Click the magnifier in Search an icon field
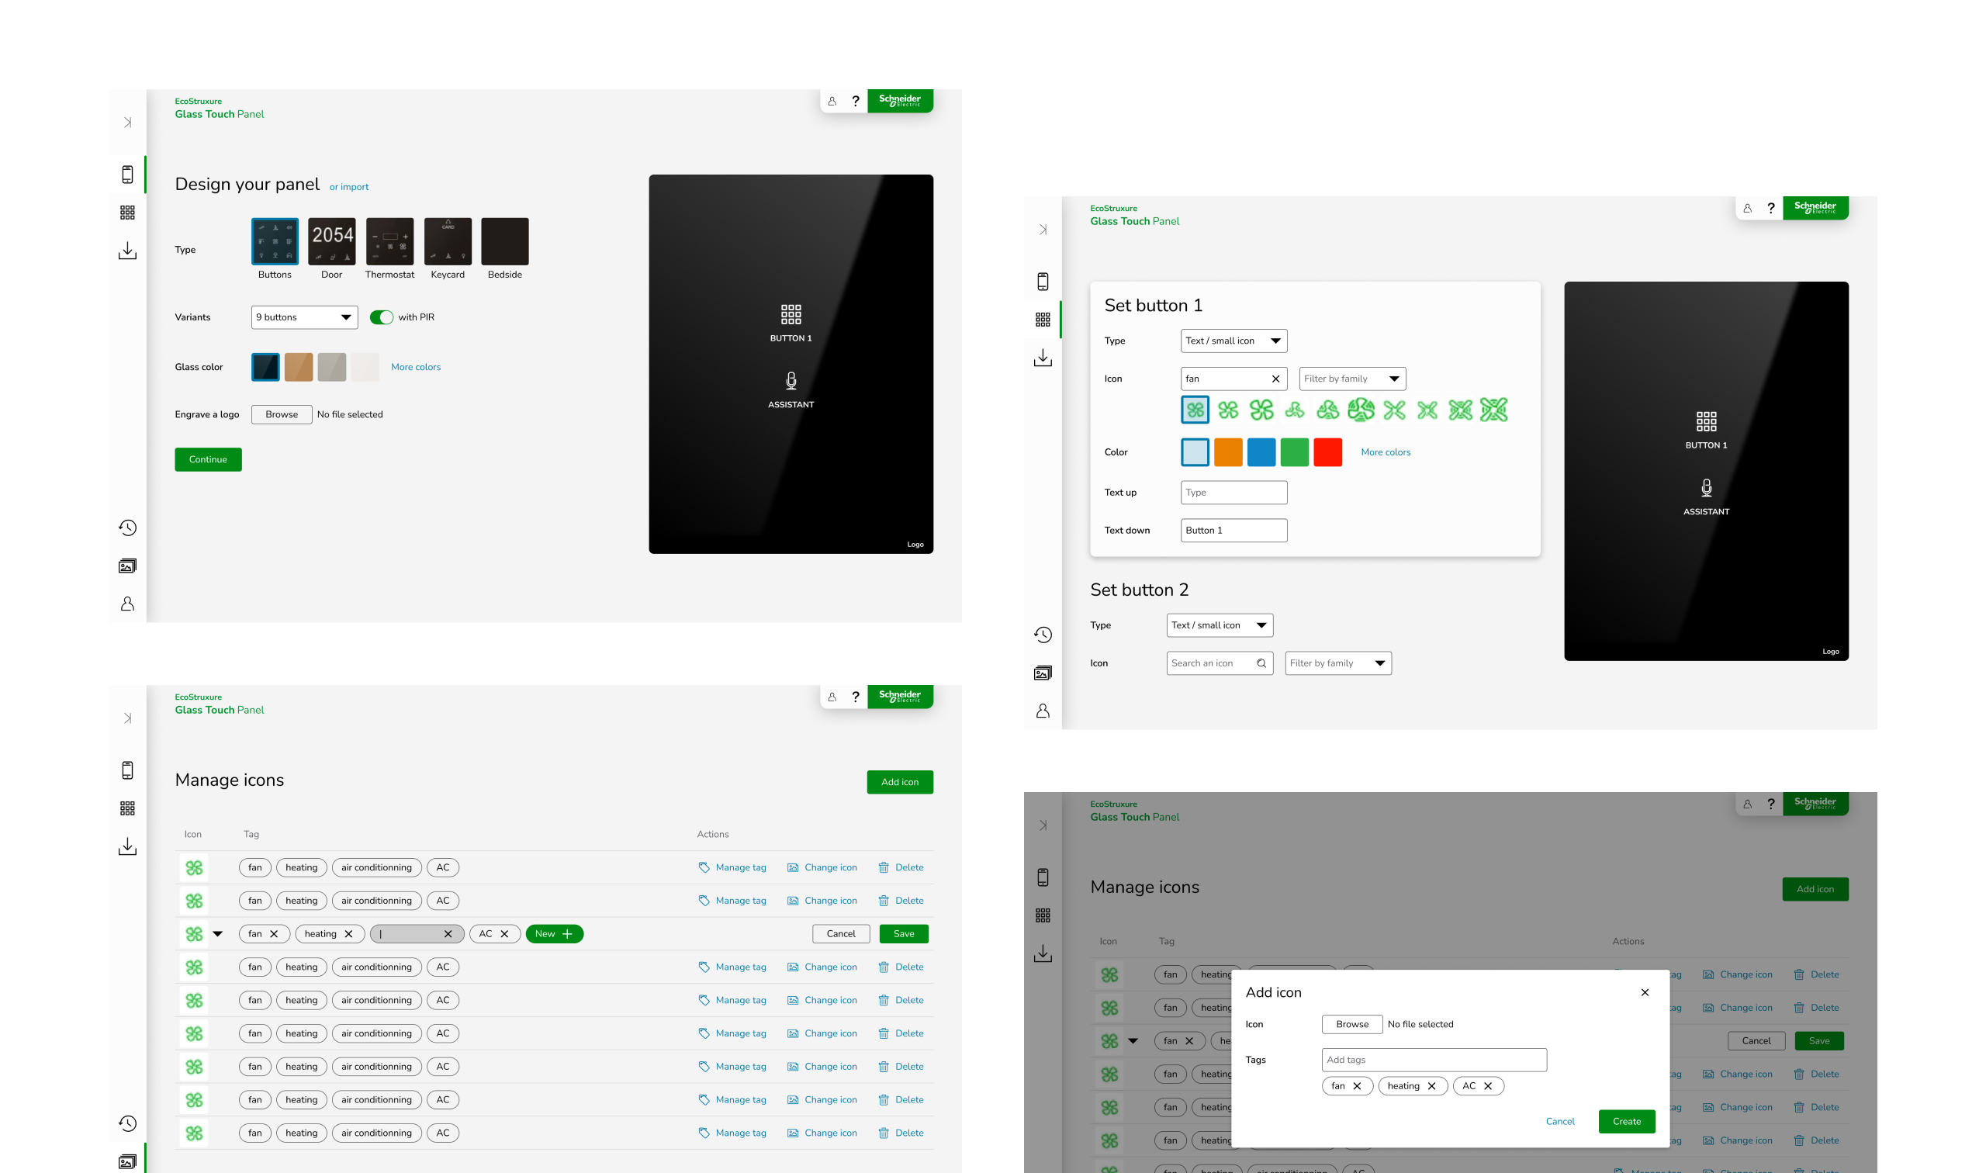The width and height of the screenshot is (1986, 1173). (1261, 663)
